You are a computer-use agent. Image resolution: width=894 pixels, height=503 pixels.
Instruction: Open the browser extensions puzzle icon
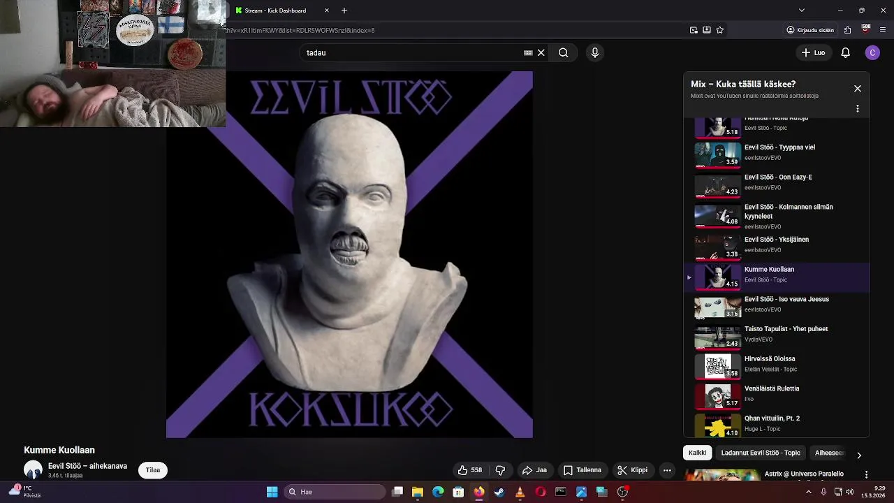tap(847, 30)
